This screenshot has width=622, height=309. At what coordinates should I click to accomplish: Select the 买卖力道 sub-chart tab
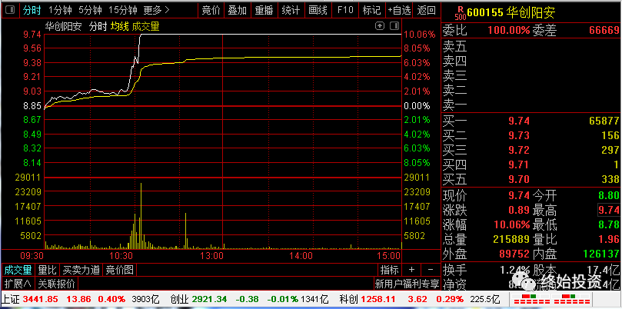tap(81, 270)
